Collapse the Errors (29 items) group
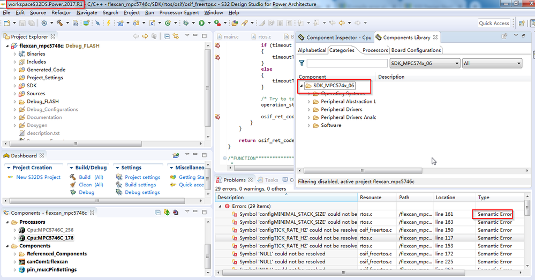Screen dimensions: 535x280 [220, 206]
